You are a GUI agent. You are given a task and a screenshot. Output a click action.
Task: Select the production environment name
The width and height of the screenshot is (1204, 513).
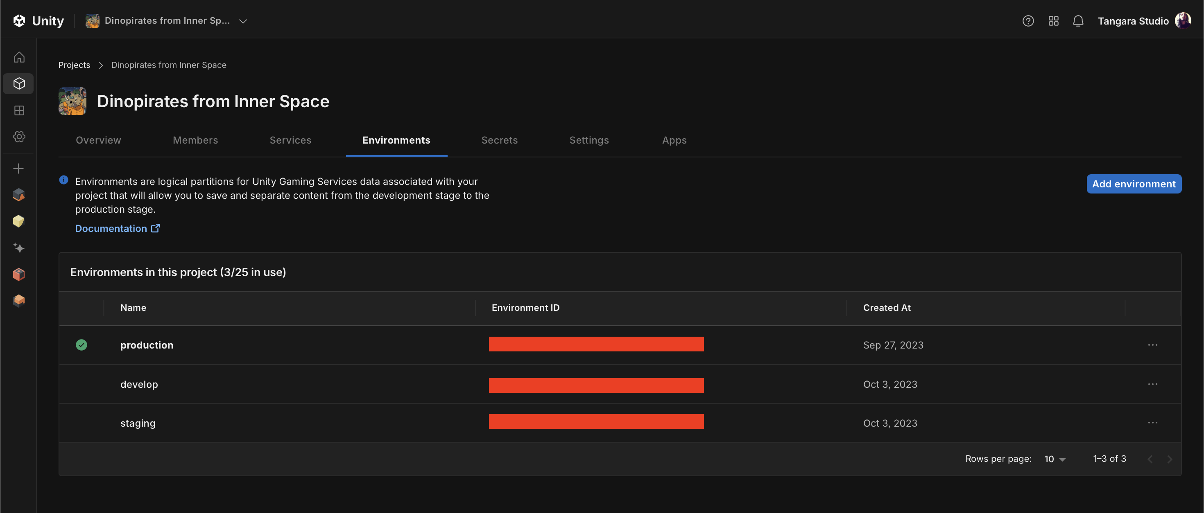click(147, 345)
